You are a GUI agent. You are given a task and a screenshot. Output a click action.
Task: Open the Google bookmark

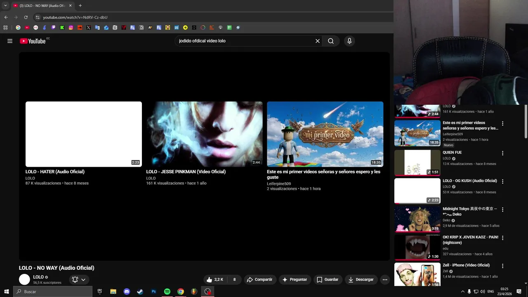point(18,28)
